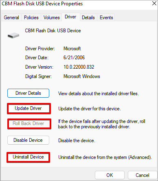Click 'Update the driver for this device.' text
The height and width of the screenshot is (181, 158).
[90, 109]
